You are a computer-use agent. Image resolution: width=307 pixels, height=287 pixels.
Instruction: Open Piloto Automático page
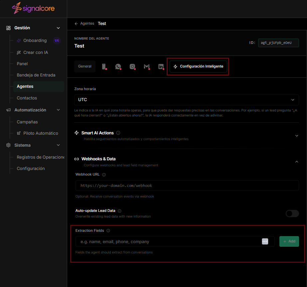(x=41, y=133)
